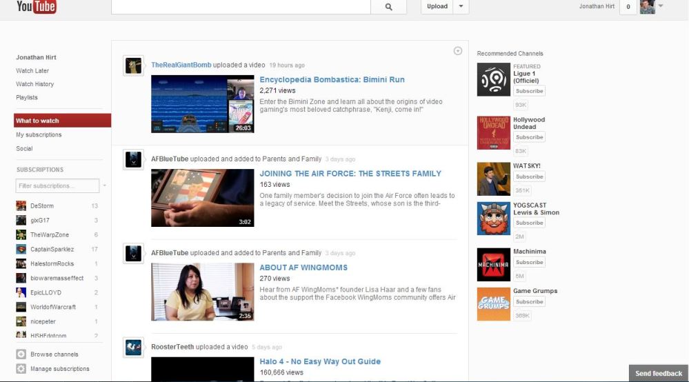The width and height of the screenshot is (689, 382).
Task: Open the Browse channels icon
Action: click(21, 354)
